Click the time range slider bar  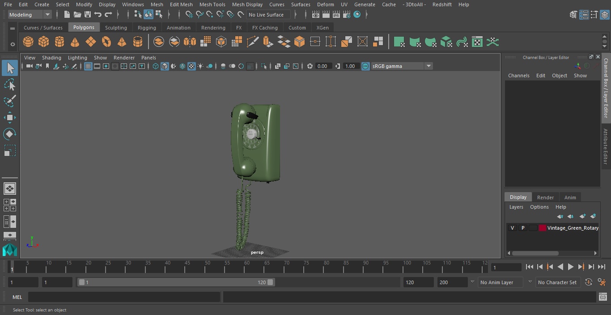[176, 282]
